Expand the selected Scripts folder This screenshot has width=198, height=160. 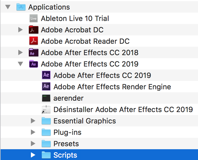click(x=33, y=155)
